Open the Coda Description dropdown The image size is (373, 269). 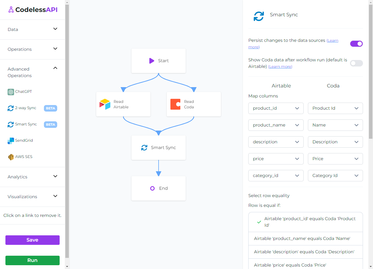(335, 142)
